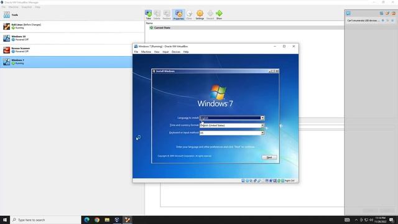Click the taskbar clock
Viewport: 398px width, 224px height.
point(380,220)
